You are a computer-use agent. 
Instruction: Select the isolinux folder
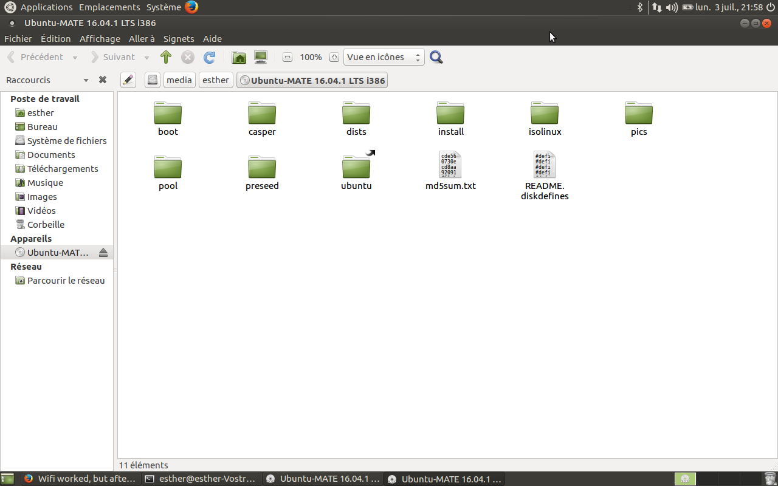coord(545,119)
